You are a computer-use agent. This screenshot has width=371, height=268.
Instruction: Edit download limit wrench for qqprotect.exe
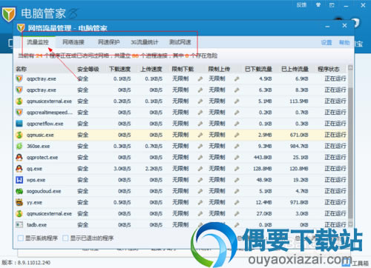[x=200, y=158]
